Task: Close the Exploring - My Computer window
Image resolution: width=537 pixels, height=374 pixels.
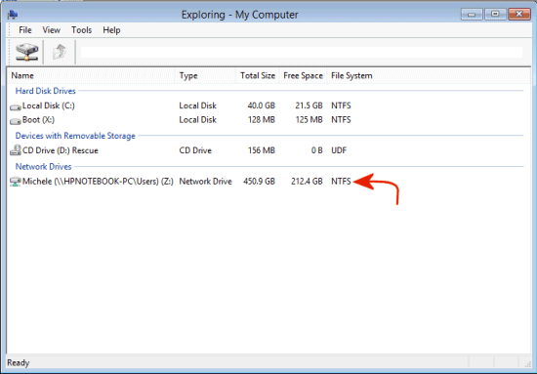Action: [519, 15]
